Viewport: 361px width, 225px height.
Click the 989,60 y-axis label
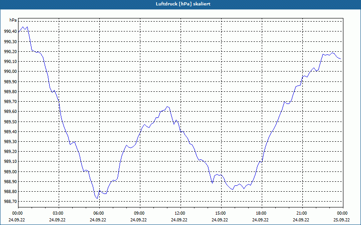point(10,112)
